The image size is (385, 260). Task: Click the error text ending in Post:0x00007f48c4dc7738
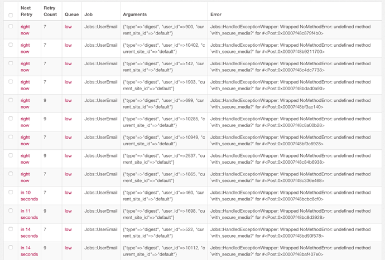(291, 67)
